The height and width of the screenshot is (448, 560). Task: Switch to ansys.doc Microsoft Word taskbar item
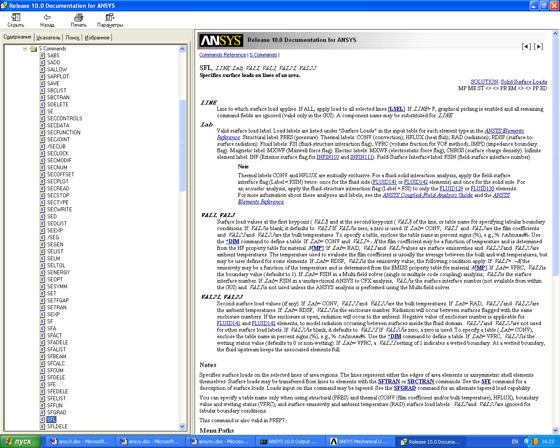150,441
